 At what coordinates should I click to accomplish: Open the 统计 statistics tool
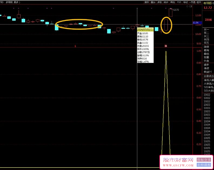click(x=166, y=2)
